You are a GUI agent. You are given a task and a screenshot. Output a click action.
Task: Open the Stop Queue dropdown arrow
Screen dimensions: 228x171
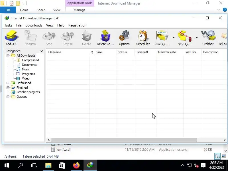(197, 38)
